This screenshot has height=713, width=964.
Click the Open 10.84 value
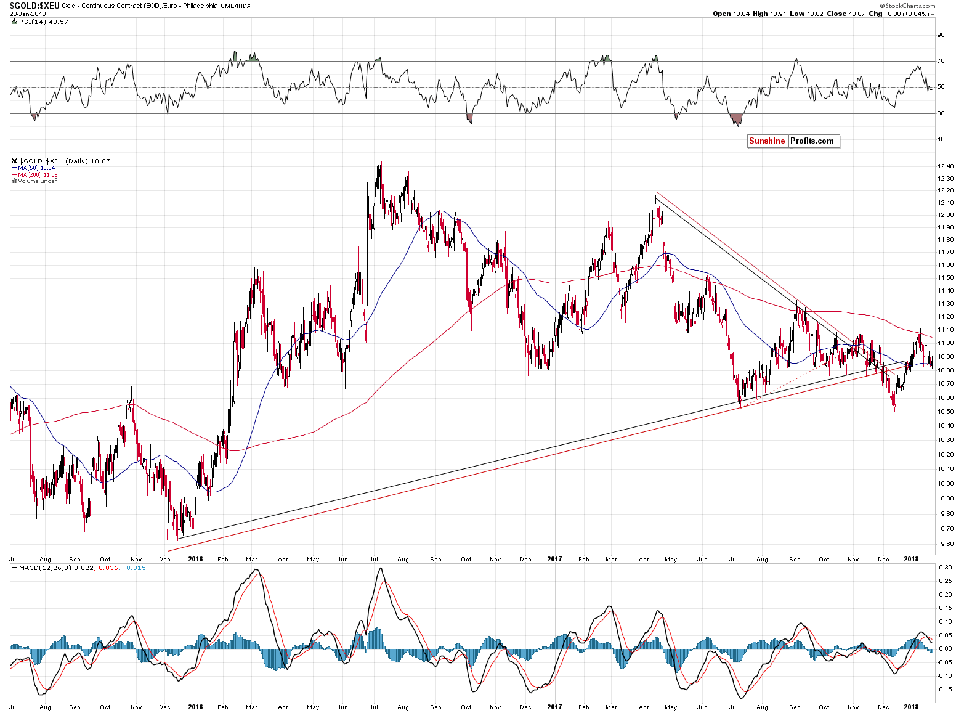pos(730,14)
